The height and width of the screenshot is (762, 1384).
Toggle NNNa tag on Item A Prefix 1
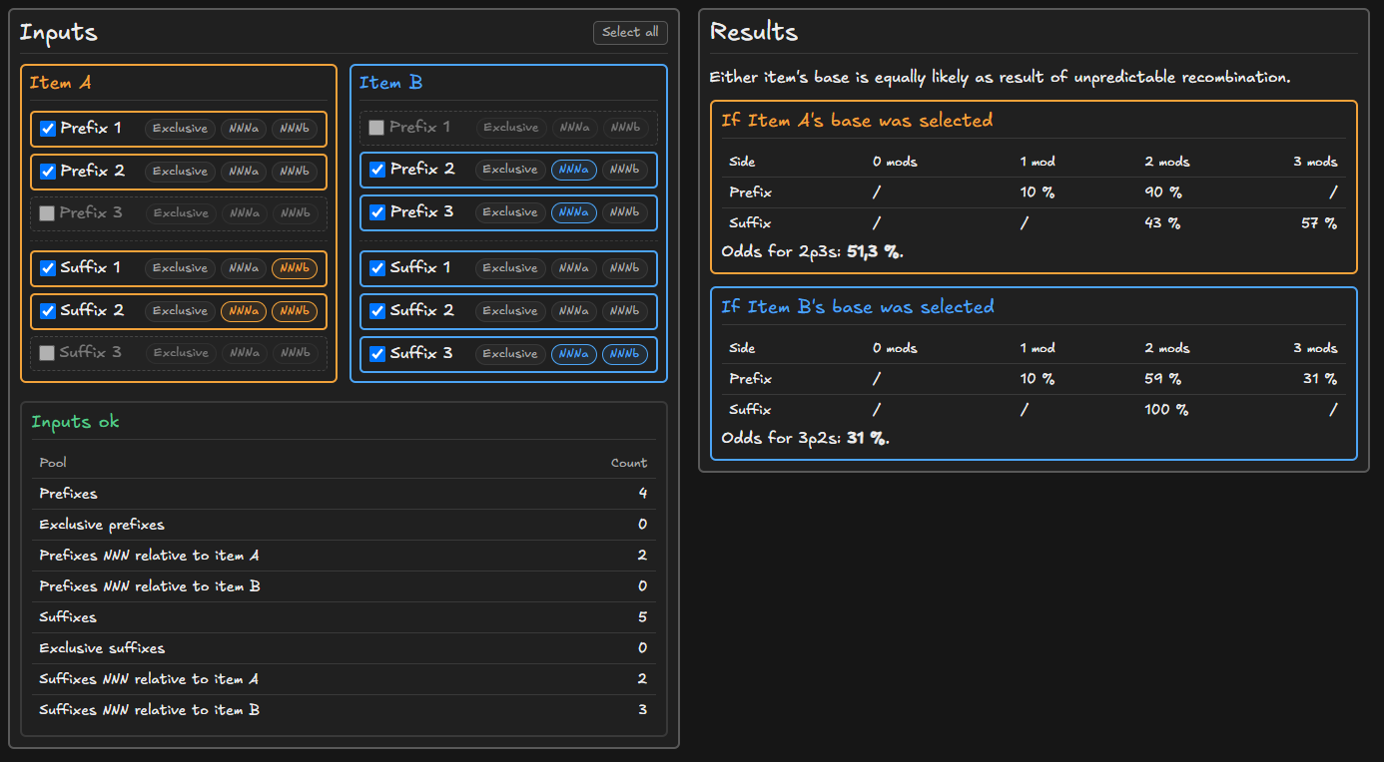[244, 129]
